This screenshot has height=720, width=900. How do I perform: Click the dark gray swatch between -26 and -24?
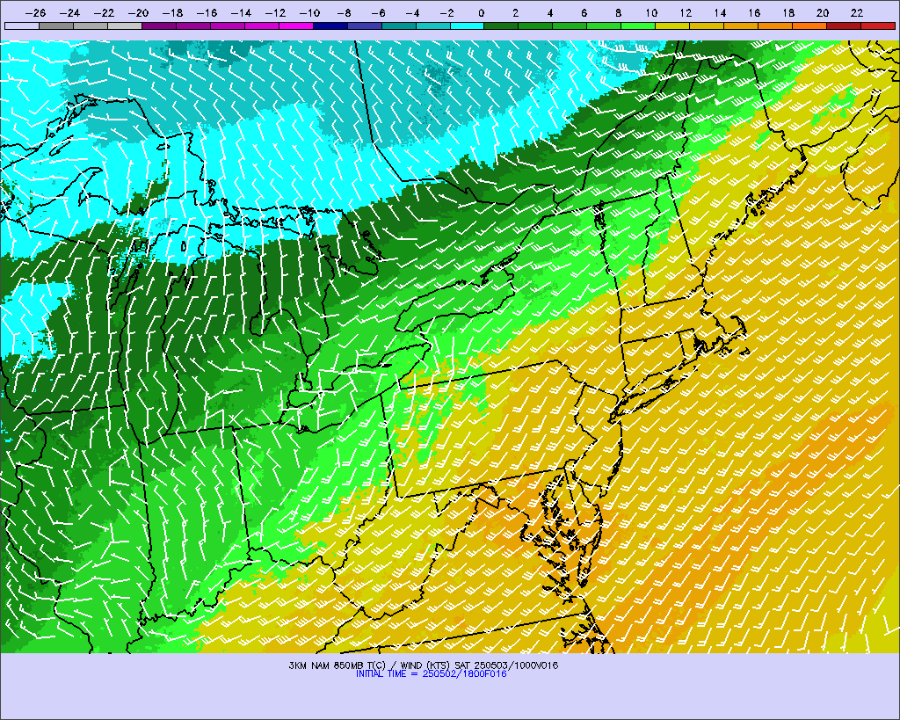point(56,25)
